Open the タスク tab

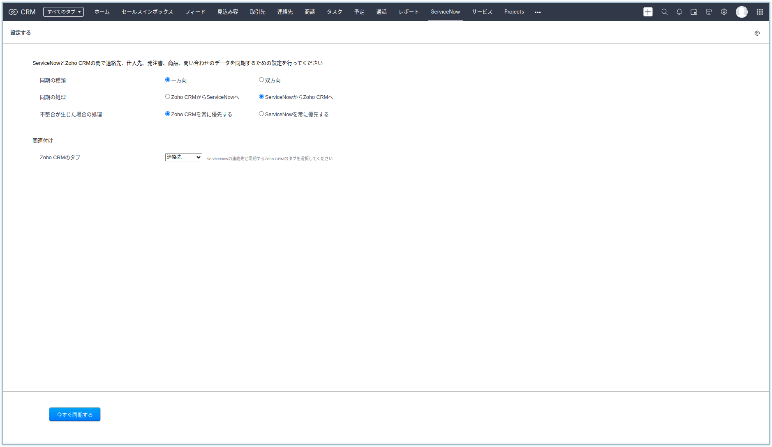335,12
